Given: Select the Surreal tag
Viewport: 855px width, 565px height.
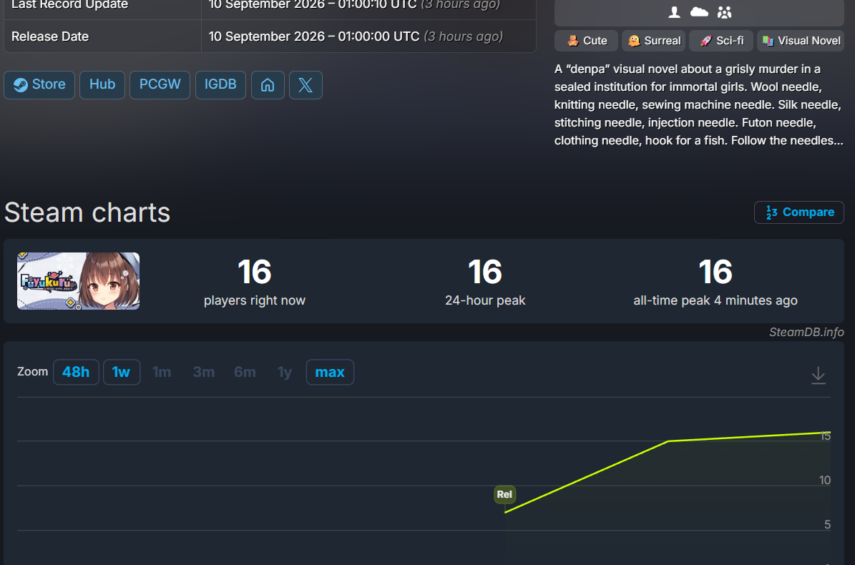Looking at the screenshot, I should pos(653,41).
